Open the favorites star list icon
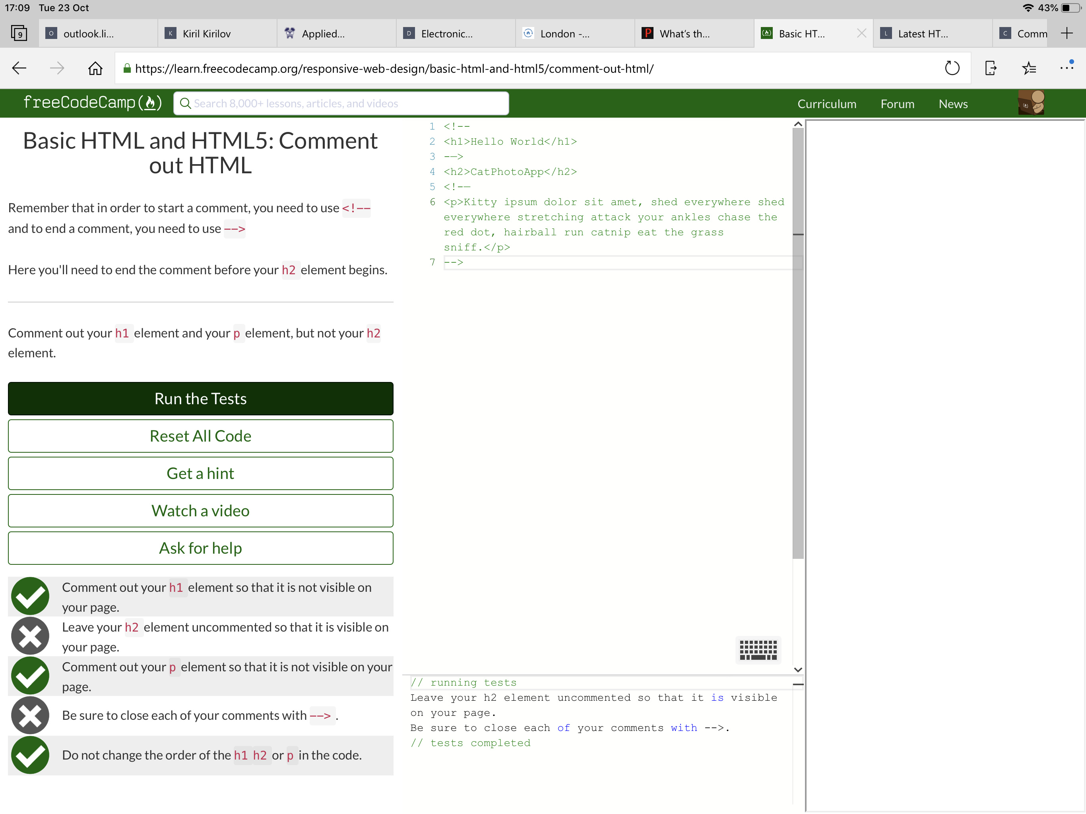Viewport: 1086px width, 814px height. (x=1028, y=68)
